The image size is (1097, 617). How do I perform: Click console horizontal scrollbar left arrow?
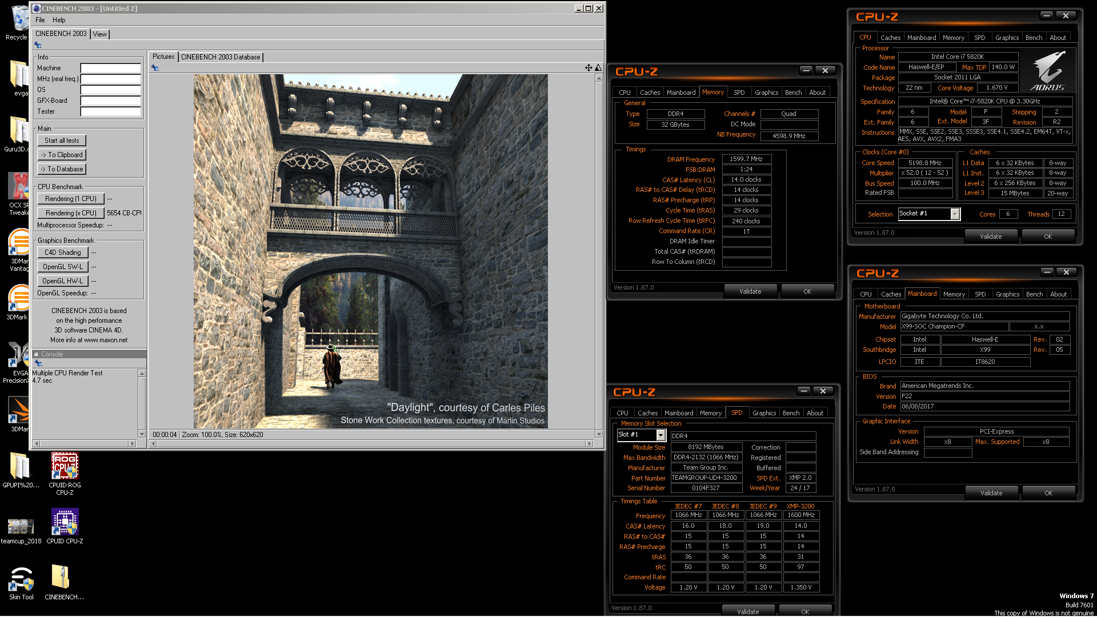pyautogui.click(x=37, y=443)
